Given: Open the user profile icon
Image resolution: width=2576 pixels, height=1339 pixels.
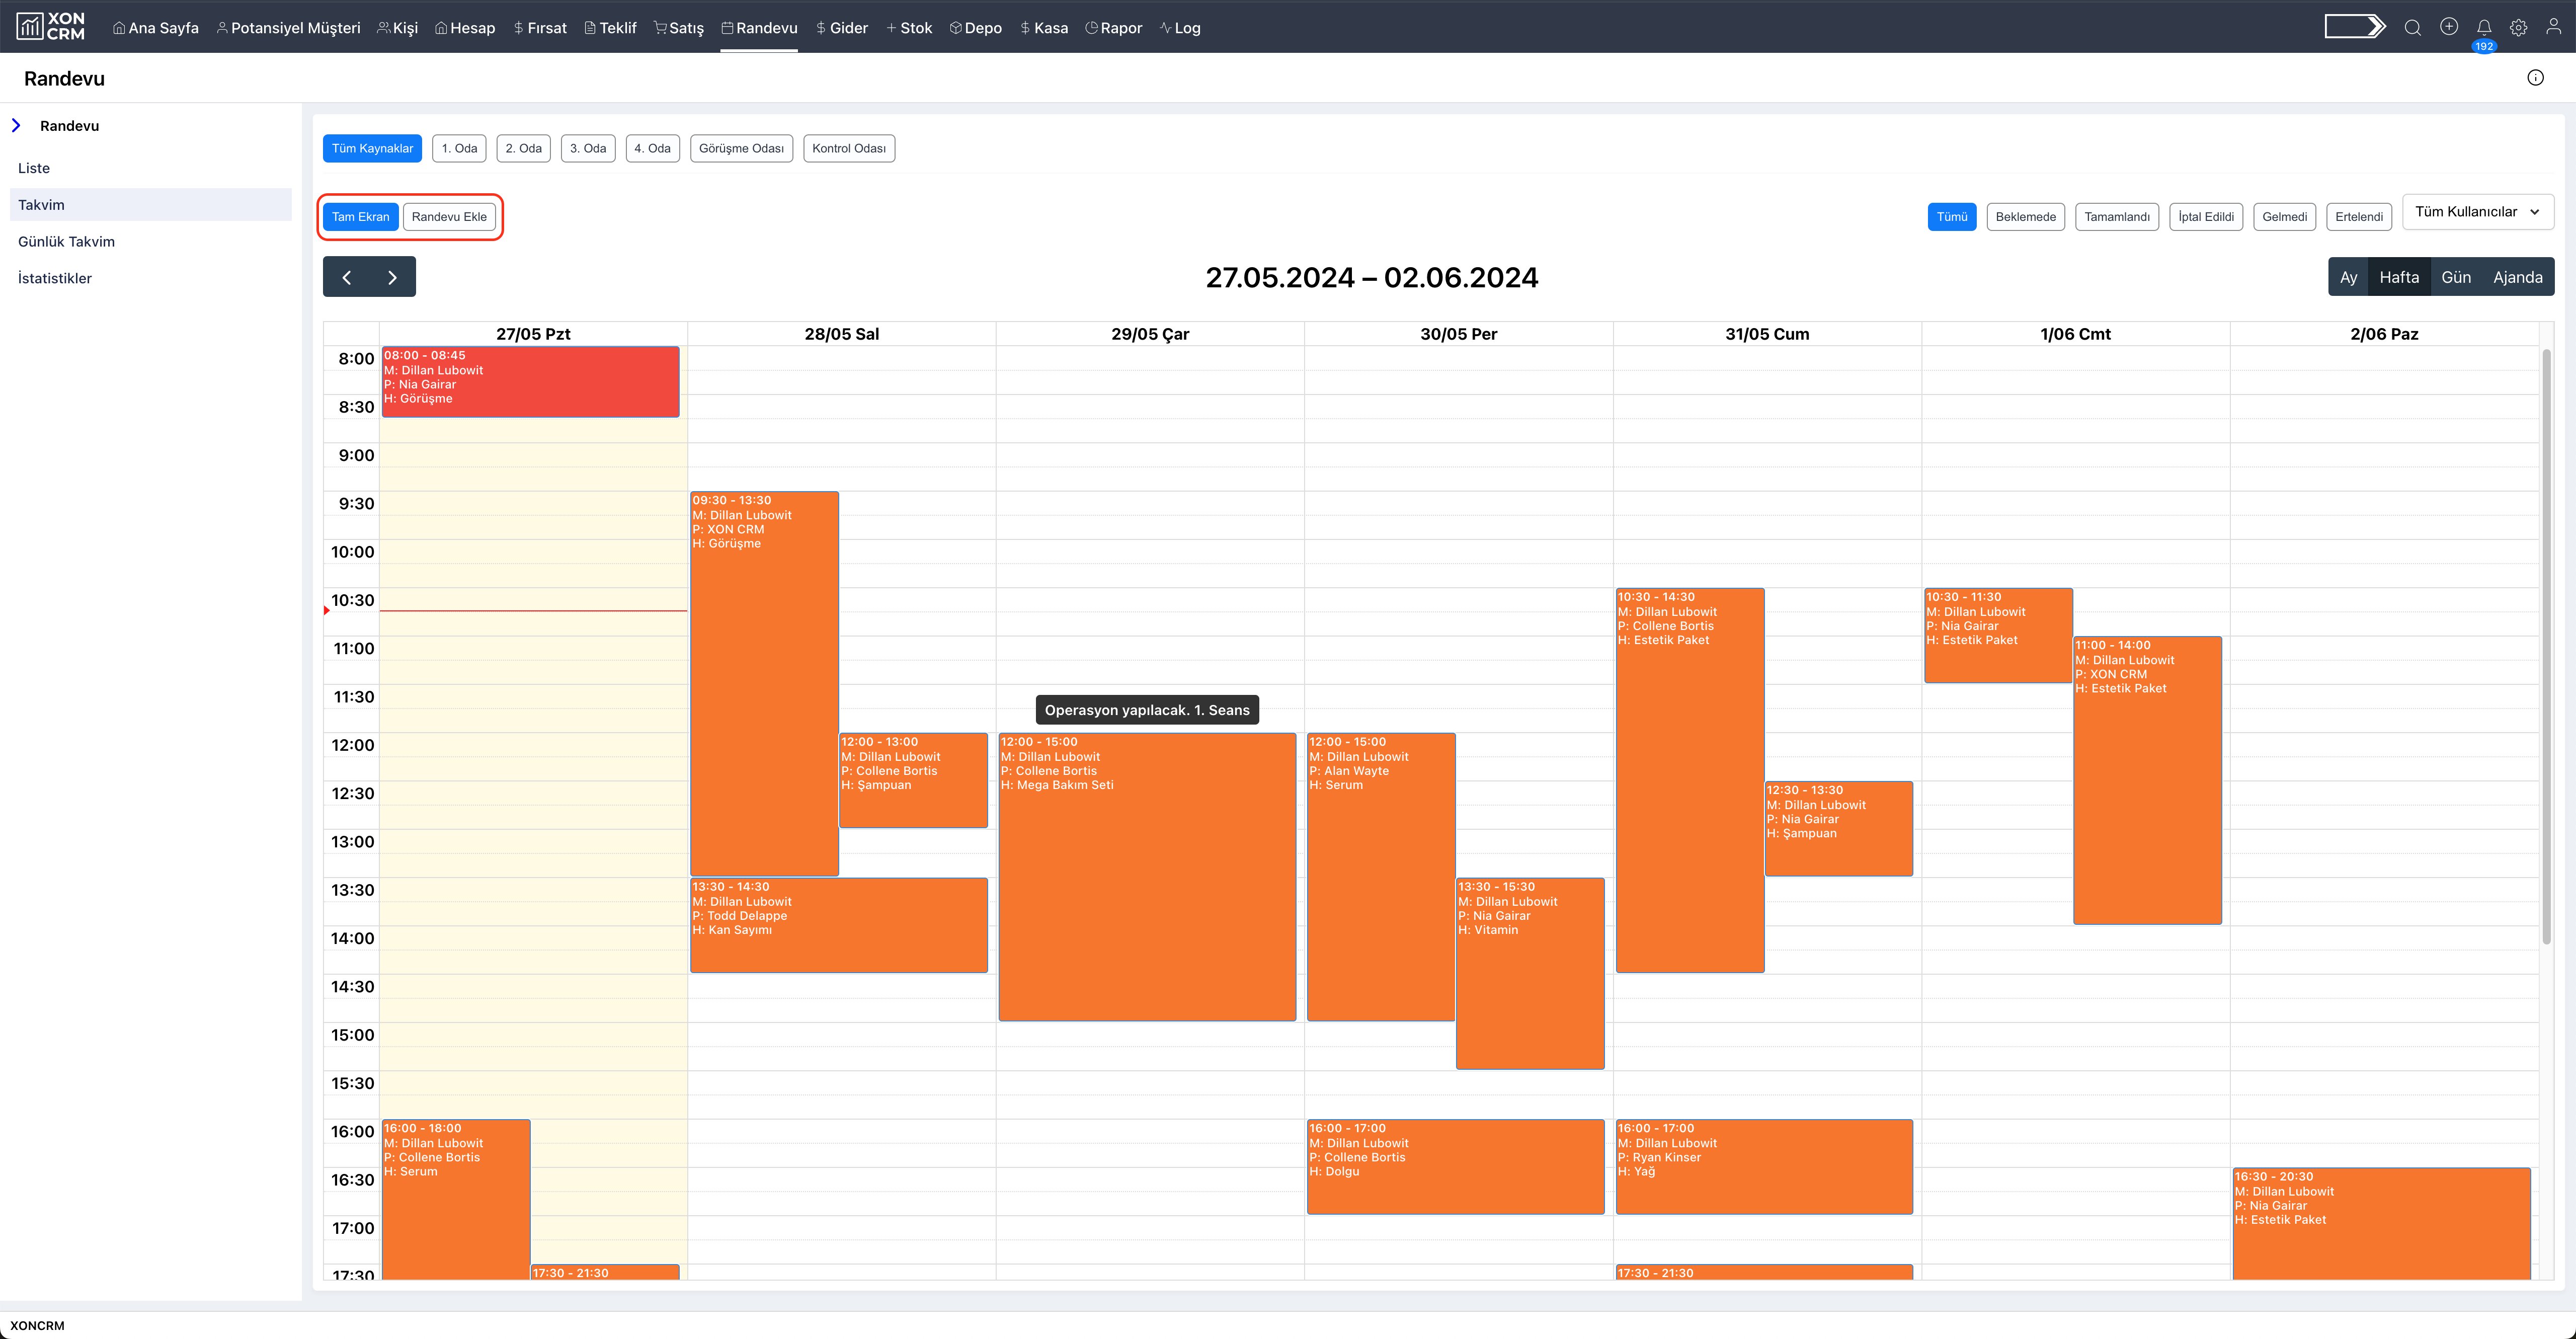Looking at the screenshot, I should [2553, 27].
